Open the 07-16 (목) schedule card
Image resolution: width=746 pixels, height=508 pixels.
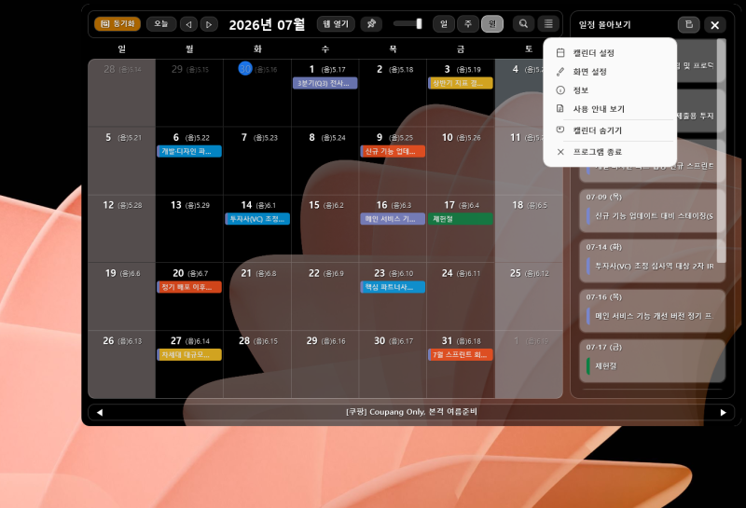[652, 310]
